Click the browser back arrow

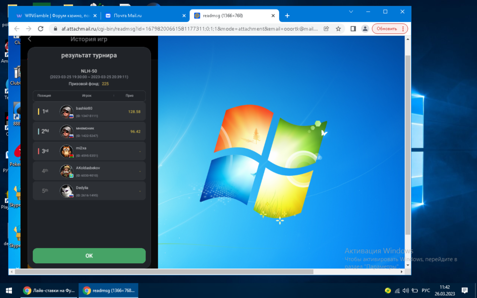coord(17,29)
